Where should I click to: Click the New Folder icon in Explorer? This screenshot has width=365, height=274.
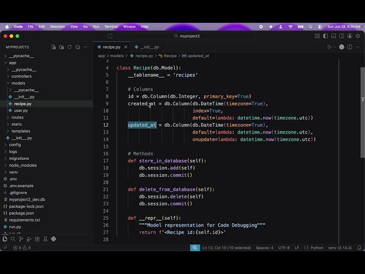point(62,47)
